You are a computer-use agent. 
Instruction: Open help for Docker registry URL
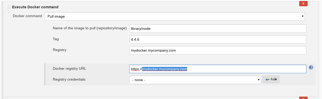[311, 67]
